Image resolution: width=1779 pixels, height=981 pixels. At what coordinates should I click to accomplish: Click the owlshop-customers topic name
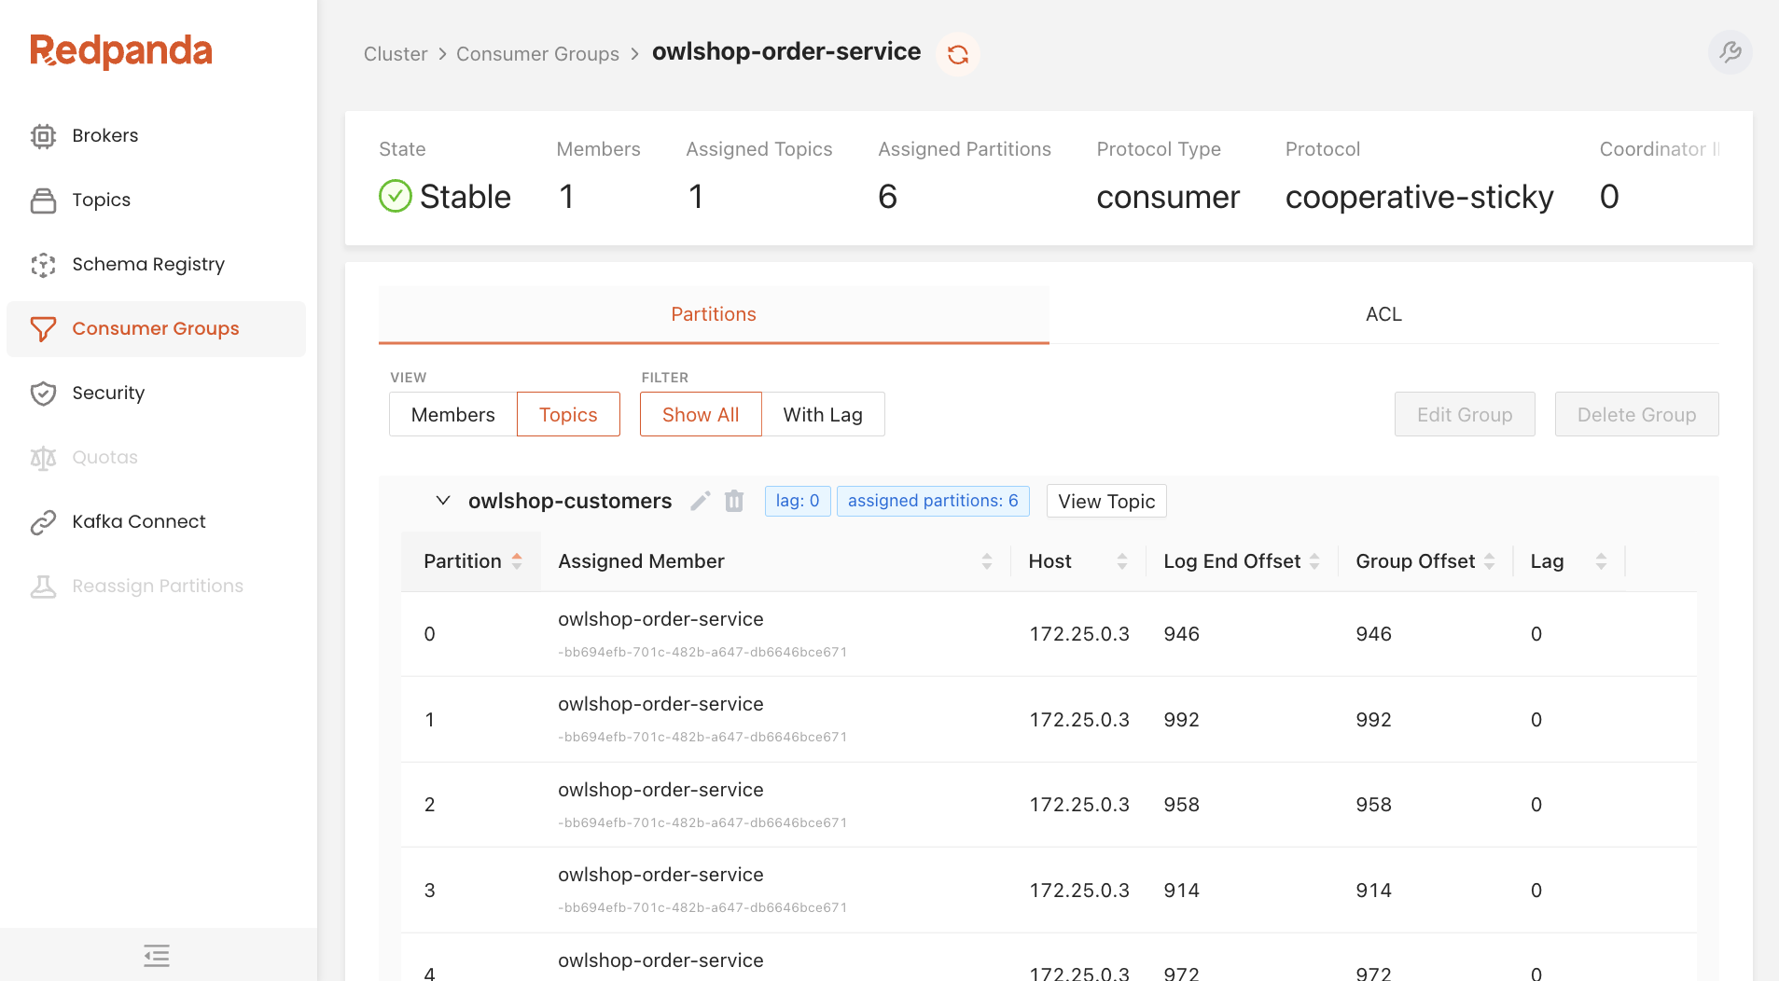point(570,502)
